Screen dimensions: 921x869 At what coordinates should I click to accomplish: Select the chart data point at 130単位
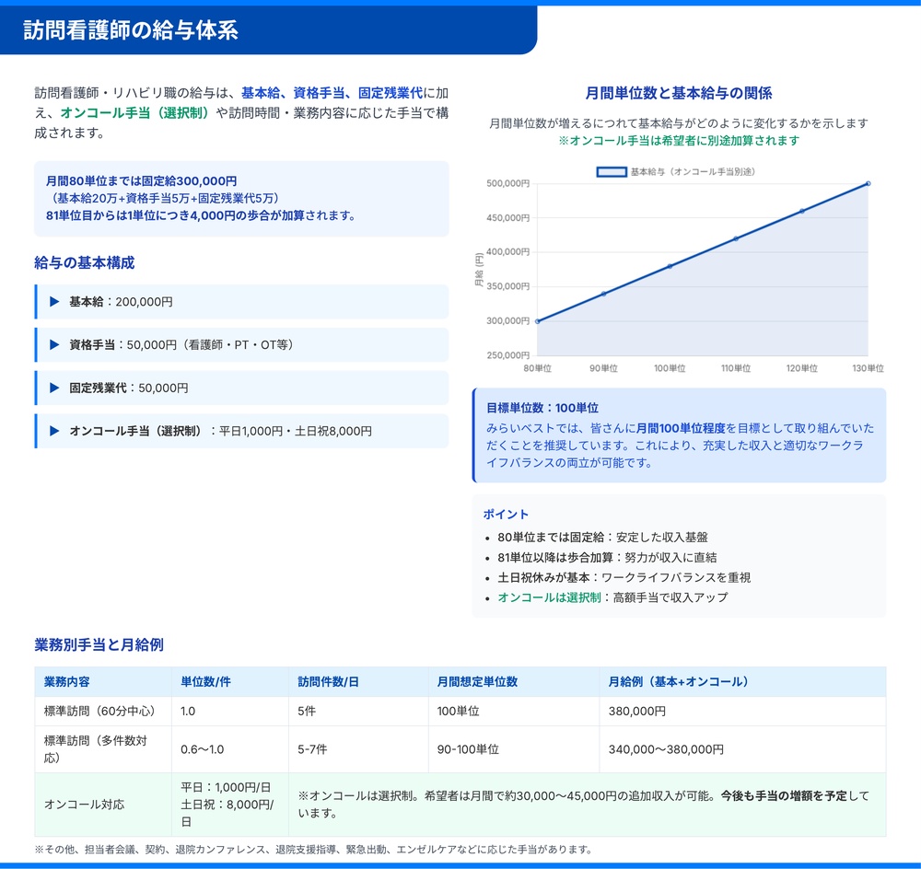(868, 183)
